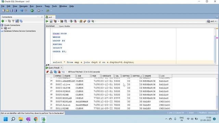Image resolution: width=219 pixels, height=123 pixels.
Task: Open the new connection dropdown arrow
Action: coord(6,21)
